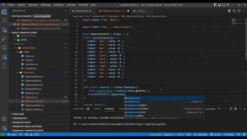Viewport: 247px width, 139px height.
Task: Open the Source Control view icon
Action: tap(4, 30)
